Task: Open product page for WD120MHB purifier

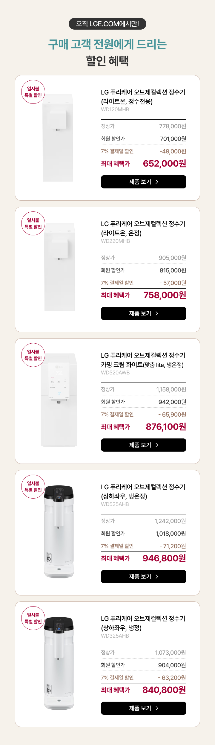Action: [x=144, y=182]
